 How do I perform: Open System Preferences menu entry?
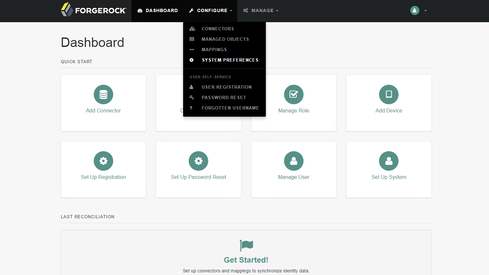click(224, 60)
